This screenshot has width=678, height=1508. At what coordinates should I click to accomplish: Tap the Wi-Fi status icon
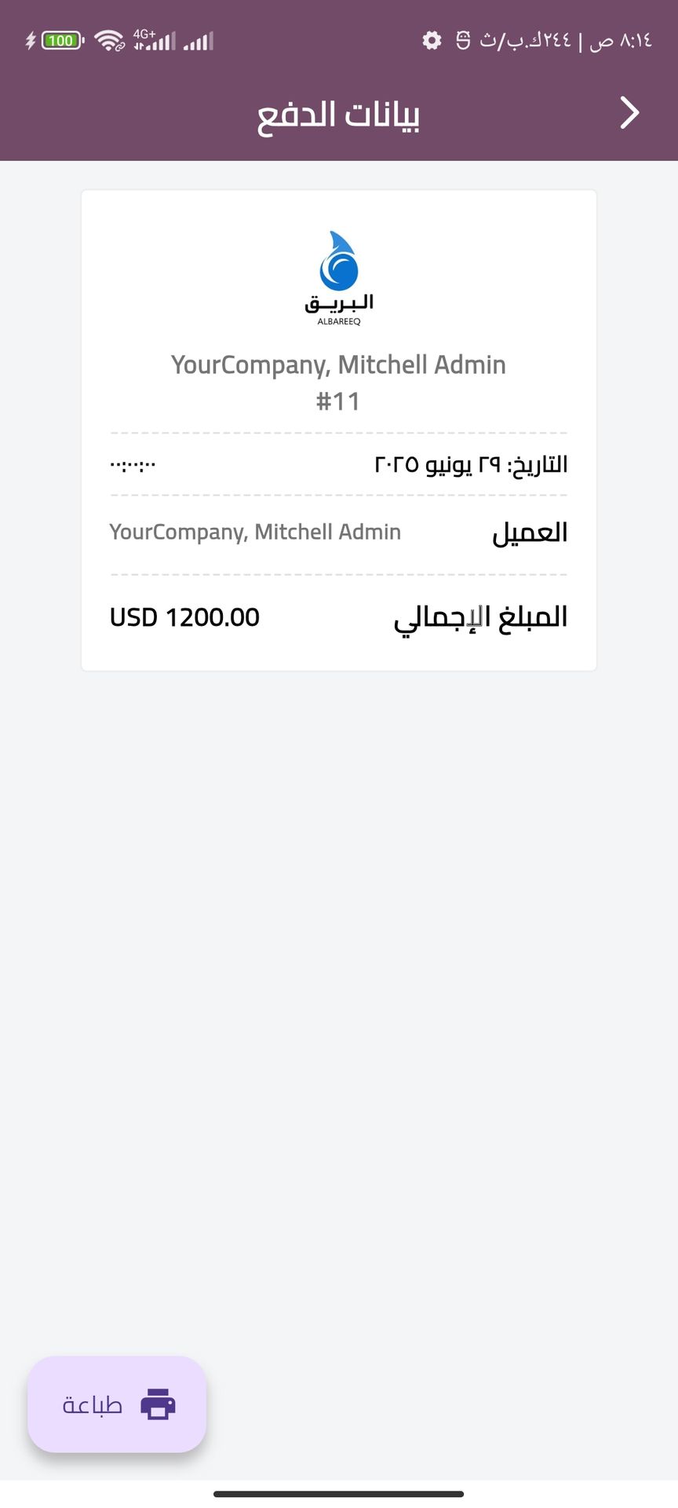pos(109,40)
